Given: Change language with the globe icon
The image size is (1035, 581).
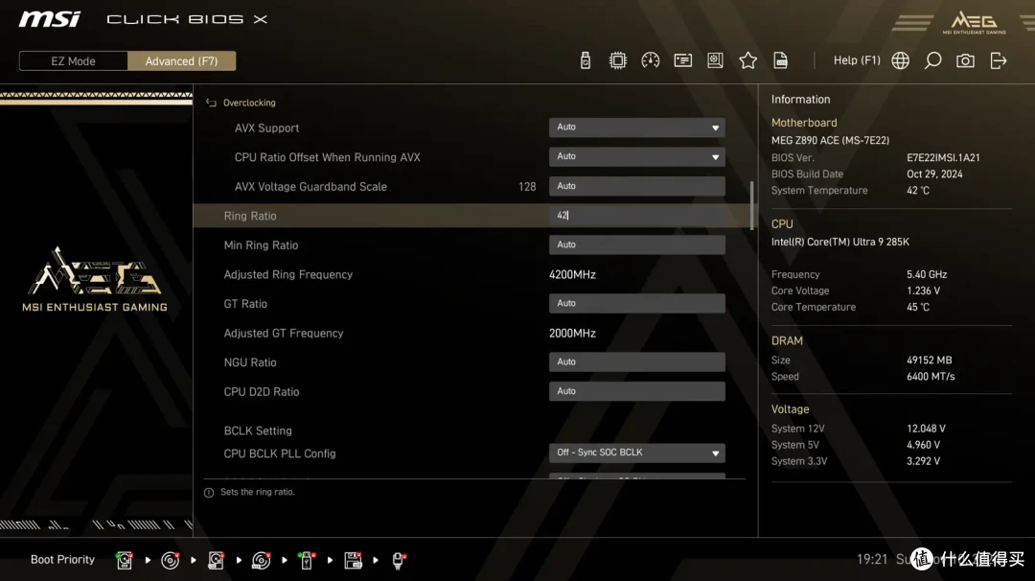Looking at the screenshot, I should point(900,60).
